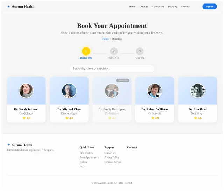This screenshot has height=191, width=224.
Task: Click the Confirm step label
Action: click(x=140, y=58)
